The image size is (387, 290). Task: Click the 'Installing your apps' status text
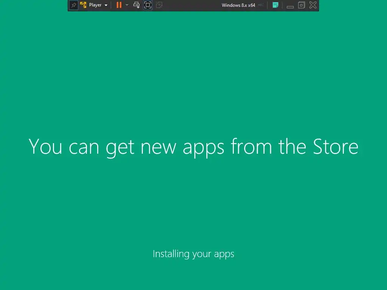coord(193,254)
